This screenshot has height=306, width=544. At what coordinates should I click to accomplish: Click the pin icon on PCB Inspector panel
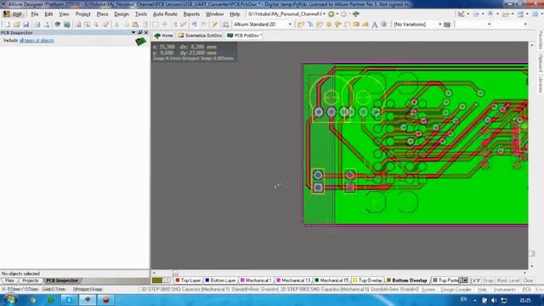click(x=140, y=32)
